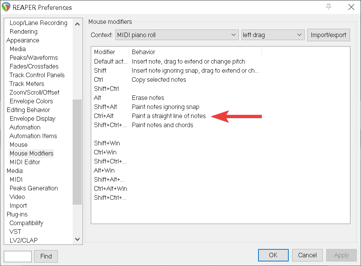Select Track Meters in sidebar
361x266 pixels.
[x=27, y=84]
